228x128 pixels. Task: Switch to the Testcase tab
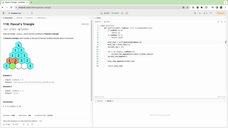pyautogui.click(x=99, y=101)
